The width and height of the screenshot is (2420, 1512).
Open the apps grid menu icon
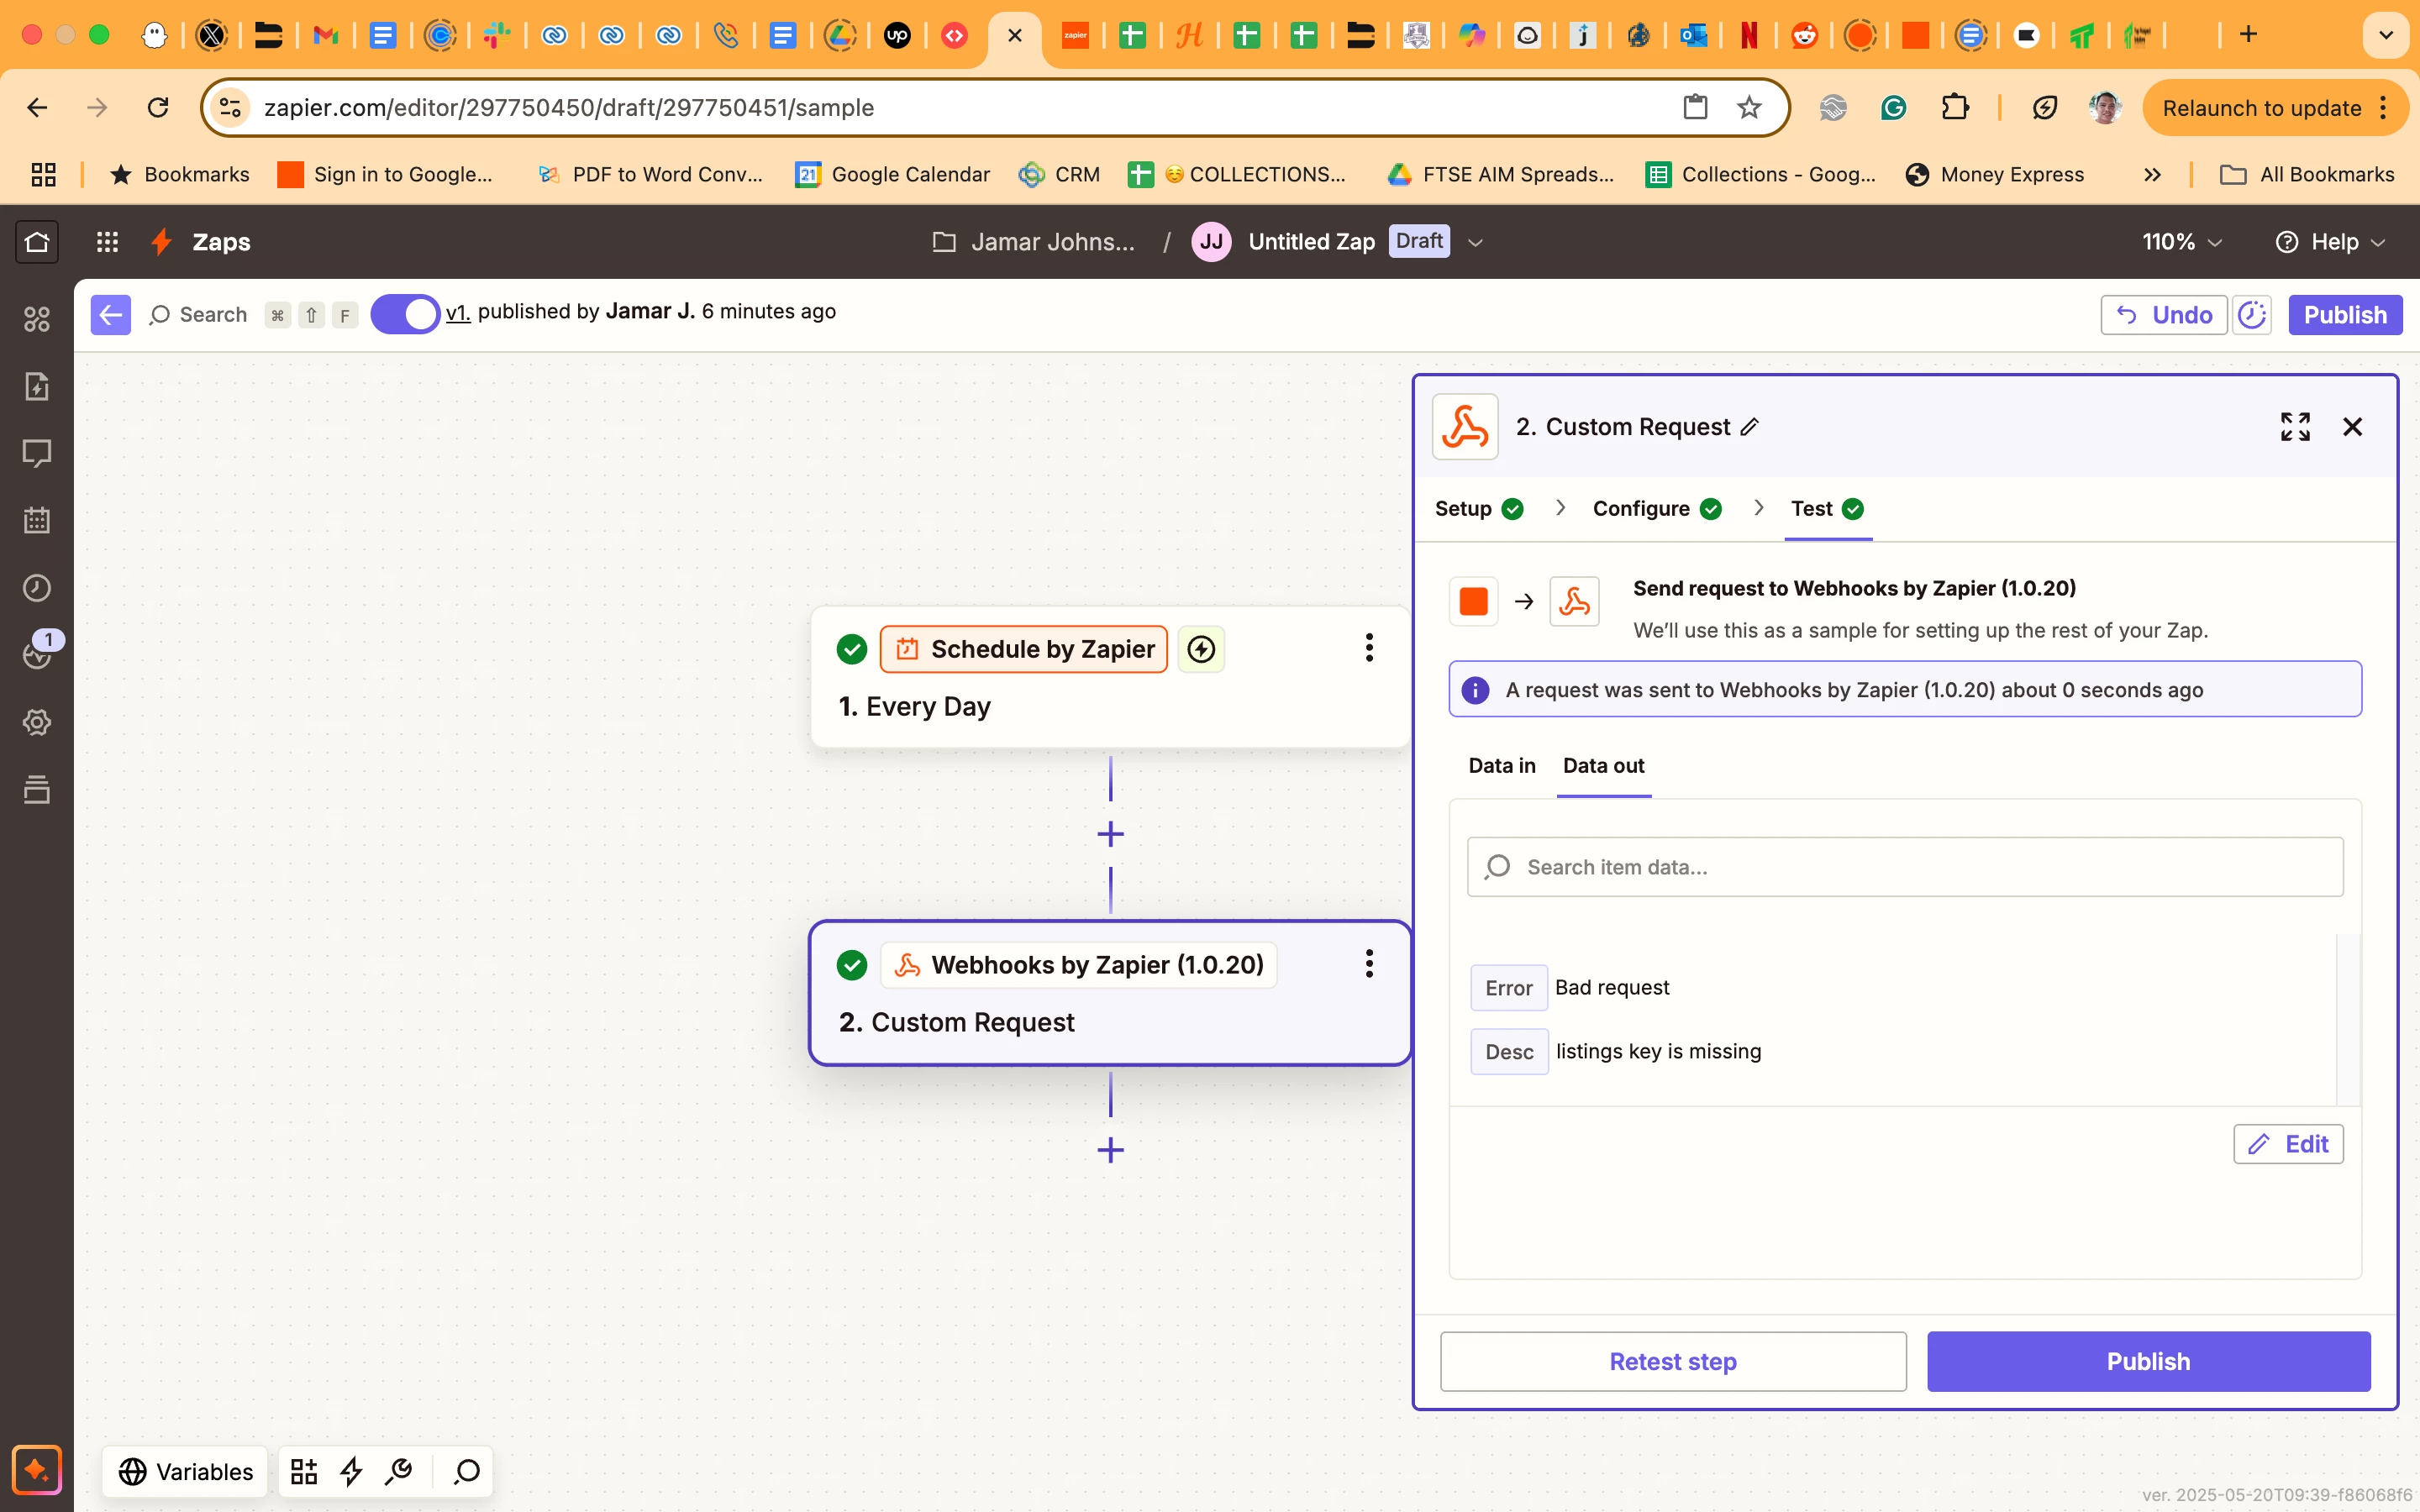(x=107, y=242)
